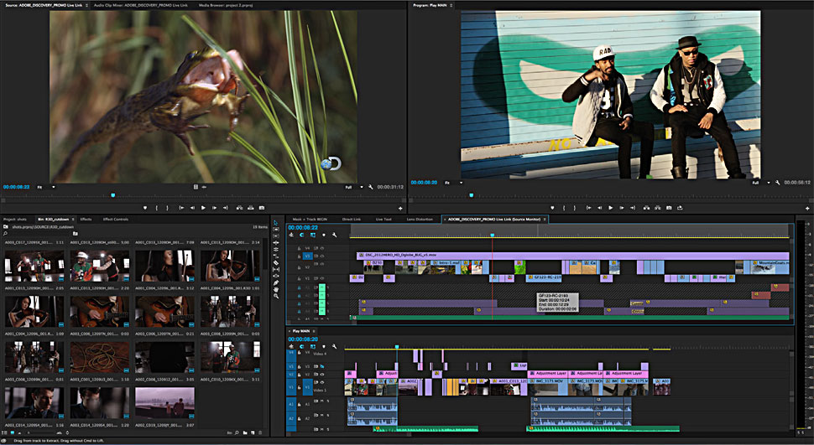Screen dimensions: 814x445
Task: Click Lift button in Program monitor
Action: click(646, 208)
